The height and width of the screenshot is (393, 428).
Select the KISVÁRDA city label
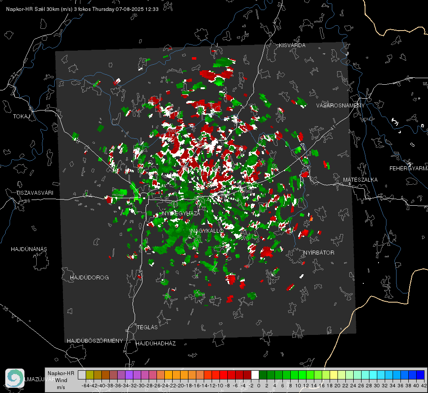point(292,45)
